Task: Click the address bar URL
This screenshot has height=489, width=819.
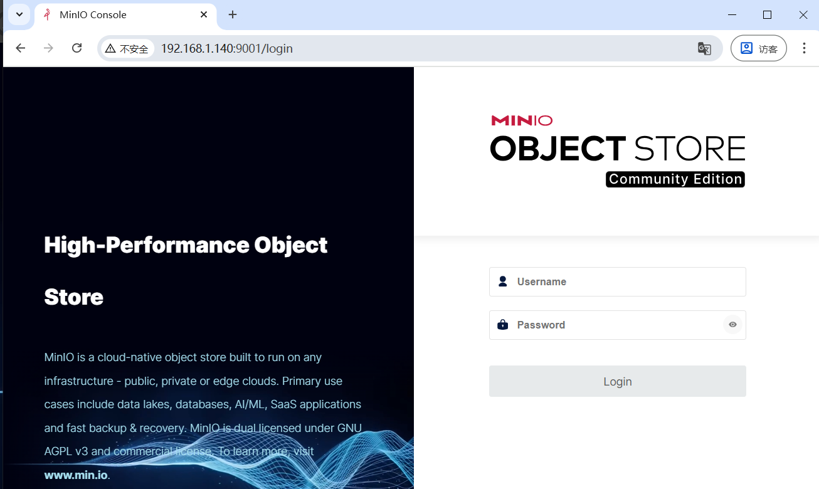Action: click(x=227, y=48)
